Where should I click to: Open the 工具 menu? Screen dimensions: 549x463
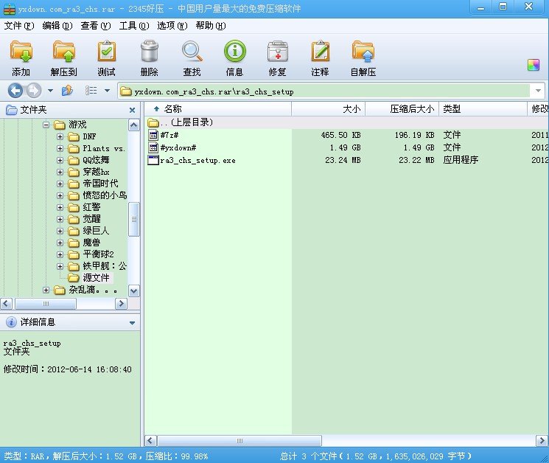click(x=133, y=26)
